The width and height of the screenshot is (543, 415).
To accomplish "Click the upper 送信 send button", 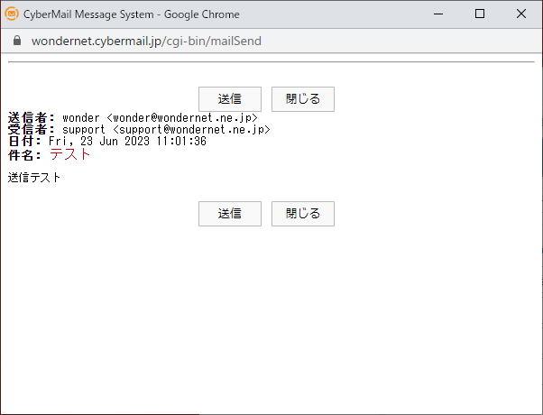I will (230, 99).
